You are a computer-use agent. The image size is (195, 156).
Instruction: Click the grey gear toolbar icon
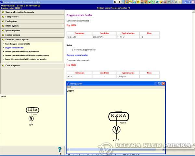click(169, 2)
